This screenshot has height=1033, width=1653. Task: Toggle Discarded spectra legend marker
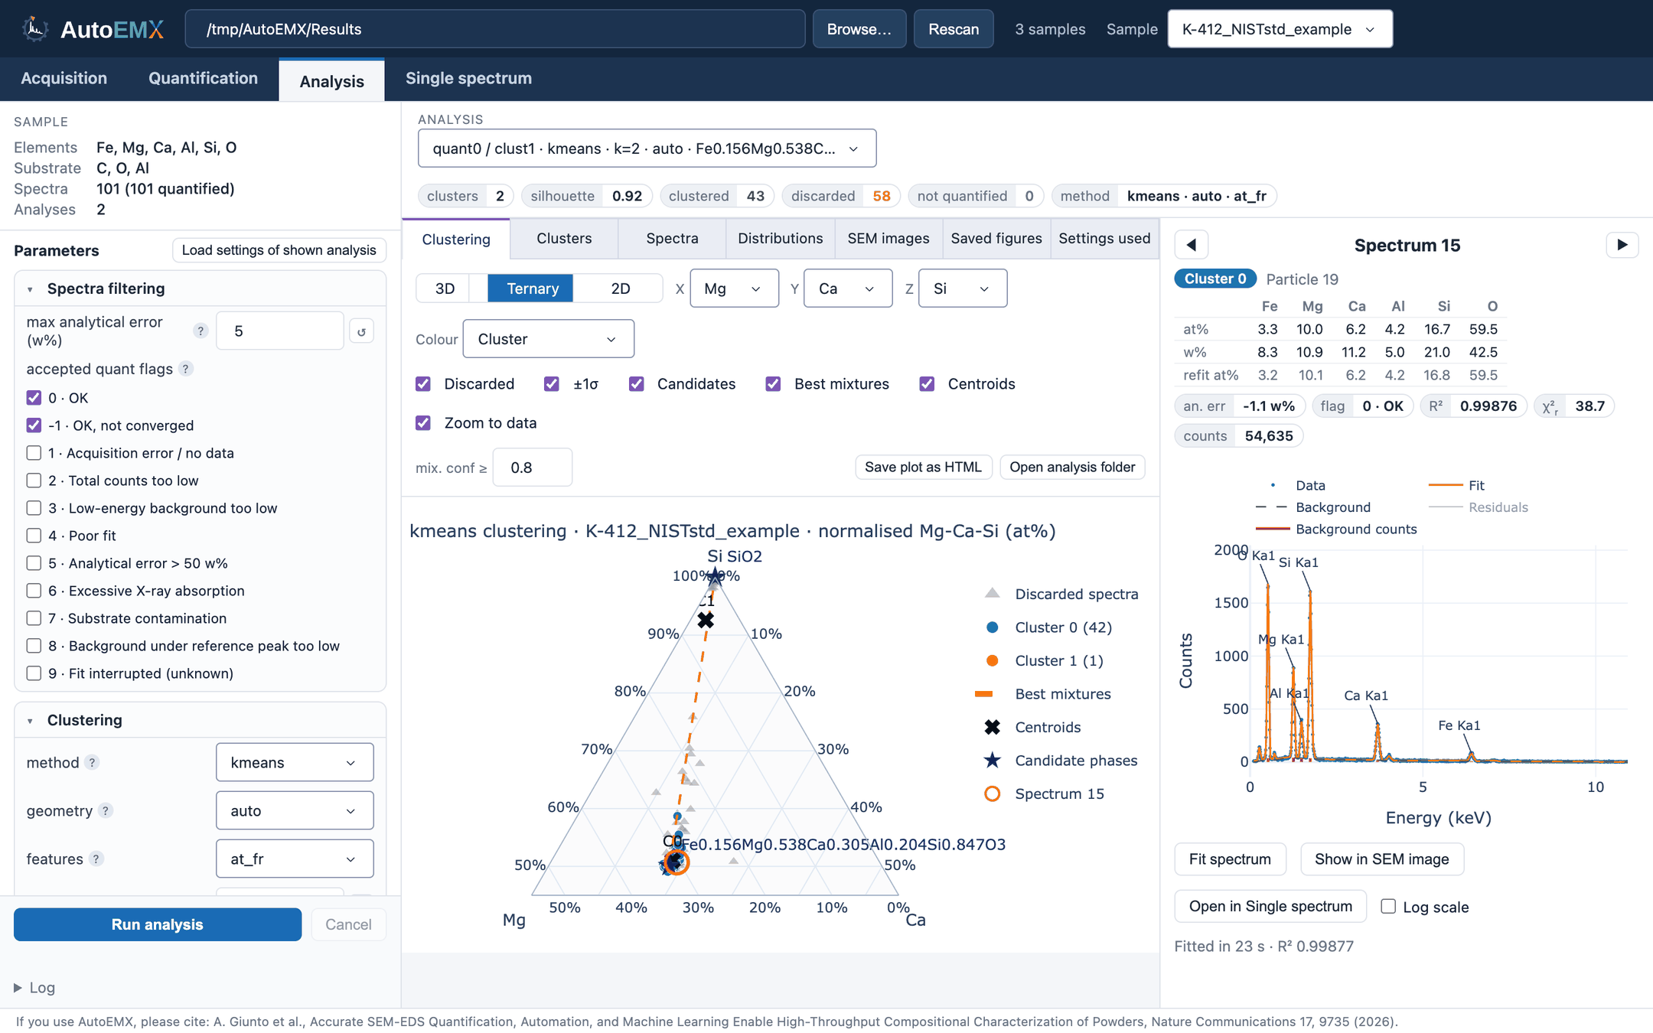(992, 594)
